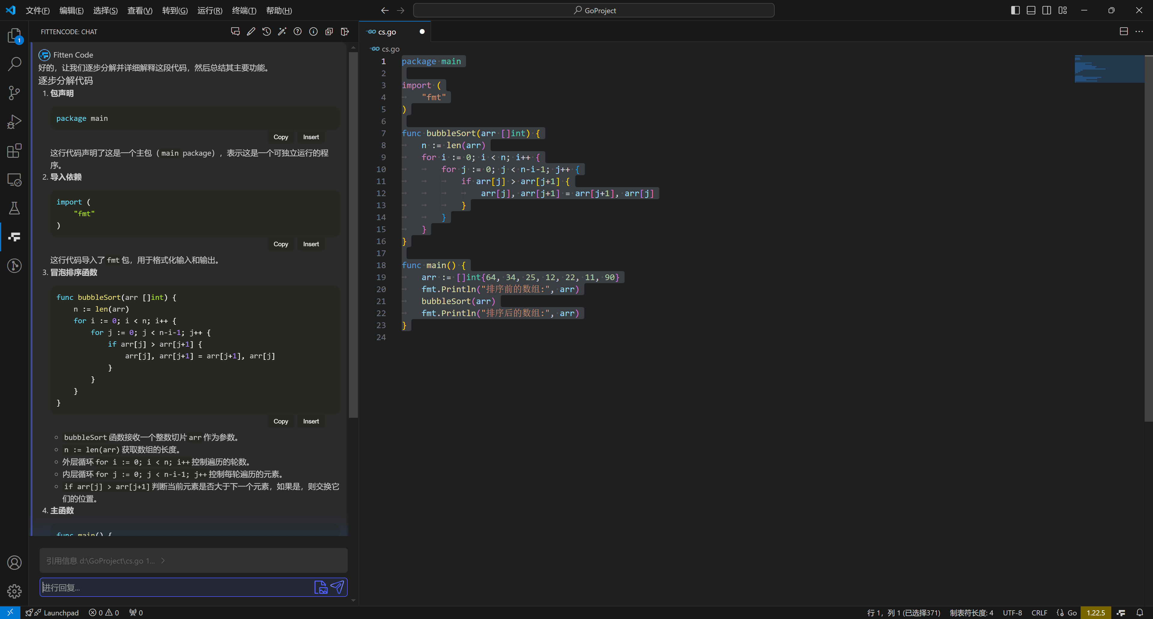Click the Run and Debug icon
This screenshot has width=1153, height=619.
coord(14,121)
